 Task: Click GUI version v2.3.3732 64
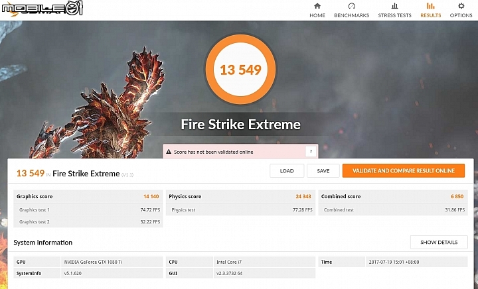230,273
